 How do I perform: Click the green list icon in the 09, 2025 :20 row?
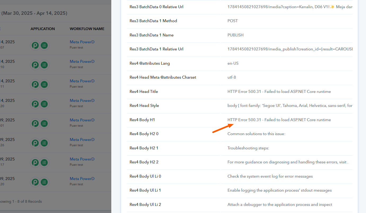coord(44,182)
